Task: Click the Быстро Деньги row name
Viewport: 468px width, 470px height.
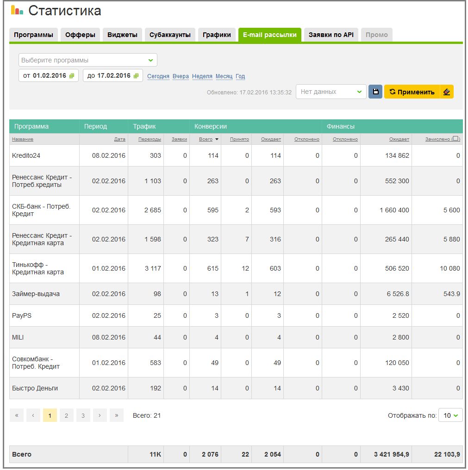Action: pyautogui.click(x=35, y=388)
